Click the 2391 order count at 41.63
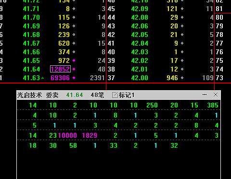The width and height of the screenshot is (231, 179). click(x=98, y=78)
